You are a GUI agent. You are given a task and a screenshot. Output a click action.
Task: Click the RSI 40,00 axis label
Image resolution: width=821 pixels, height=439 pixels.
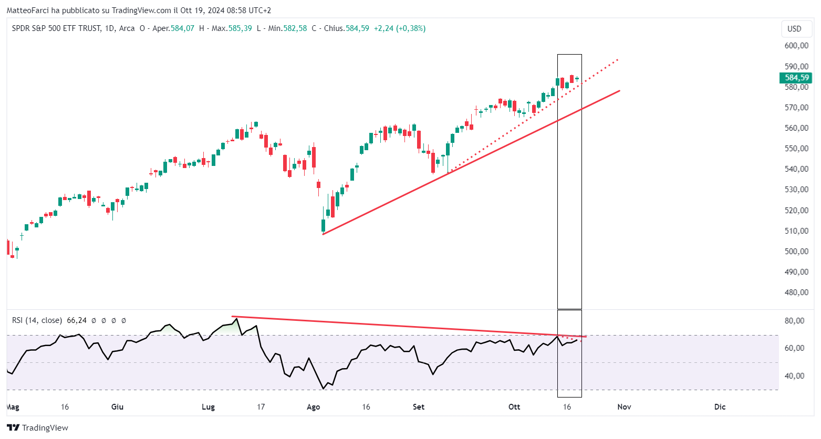pos(794,375)
